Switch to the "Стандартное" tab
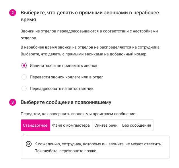The width and height of the screenshot is (179, 168). [x=35, y=125]
